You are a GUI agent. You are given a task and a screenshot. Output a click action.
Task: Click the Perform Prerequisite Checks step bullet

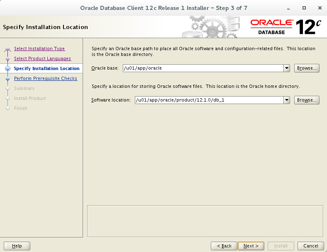pyautogui.click(x=8, y=78)
